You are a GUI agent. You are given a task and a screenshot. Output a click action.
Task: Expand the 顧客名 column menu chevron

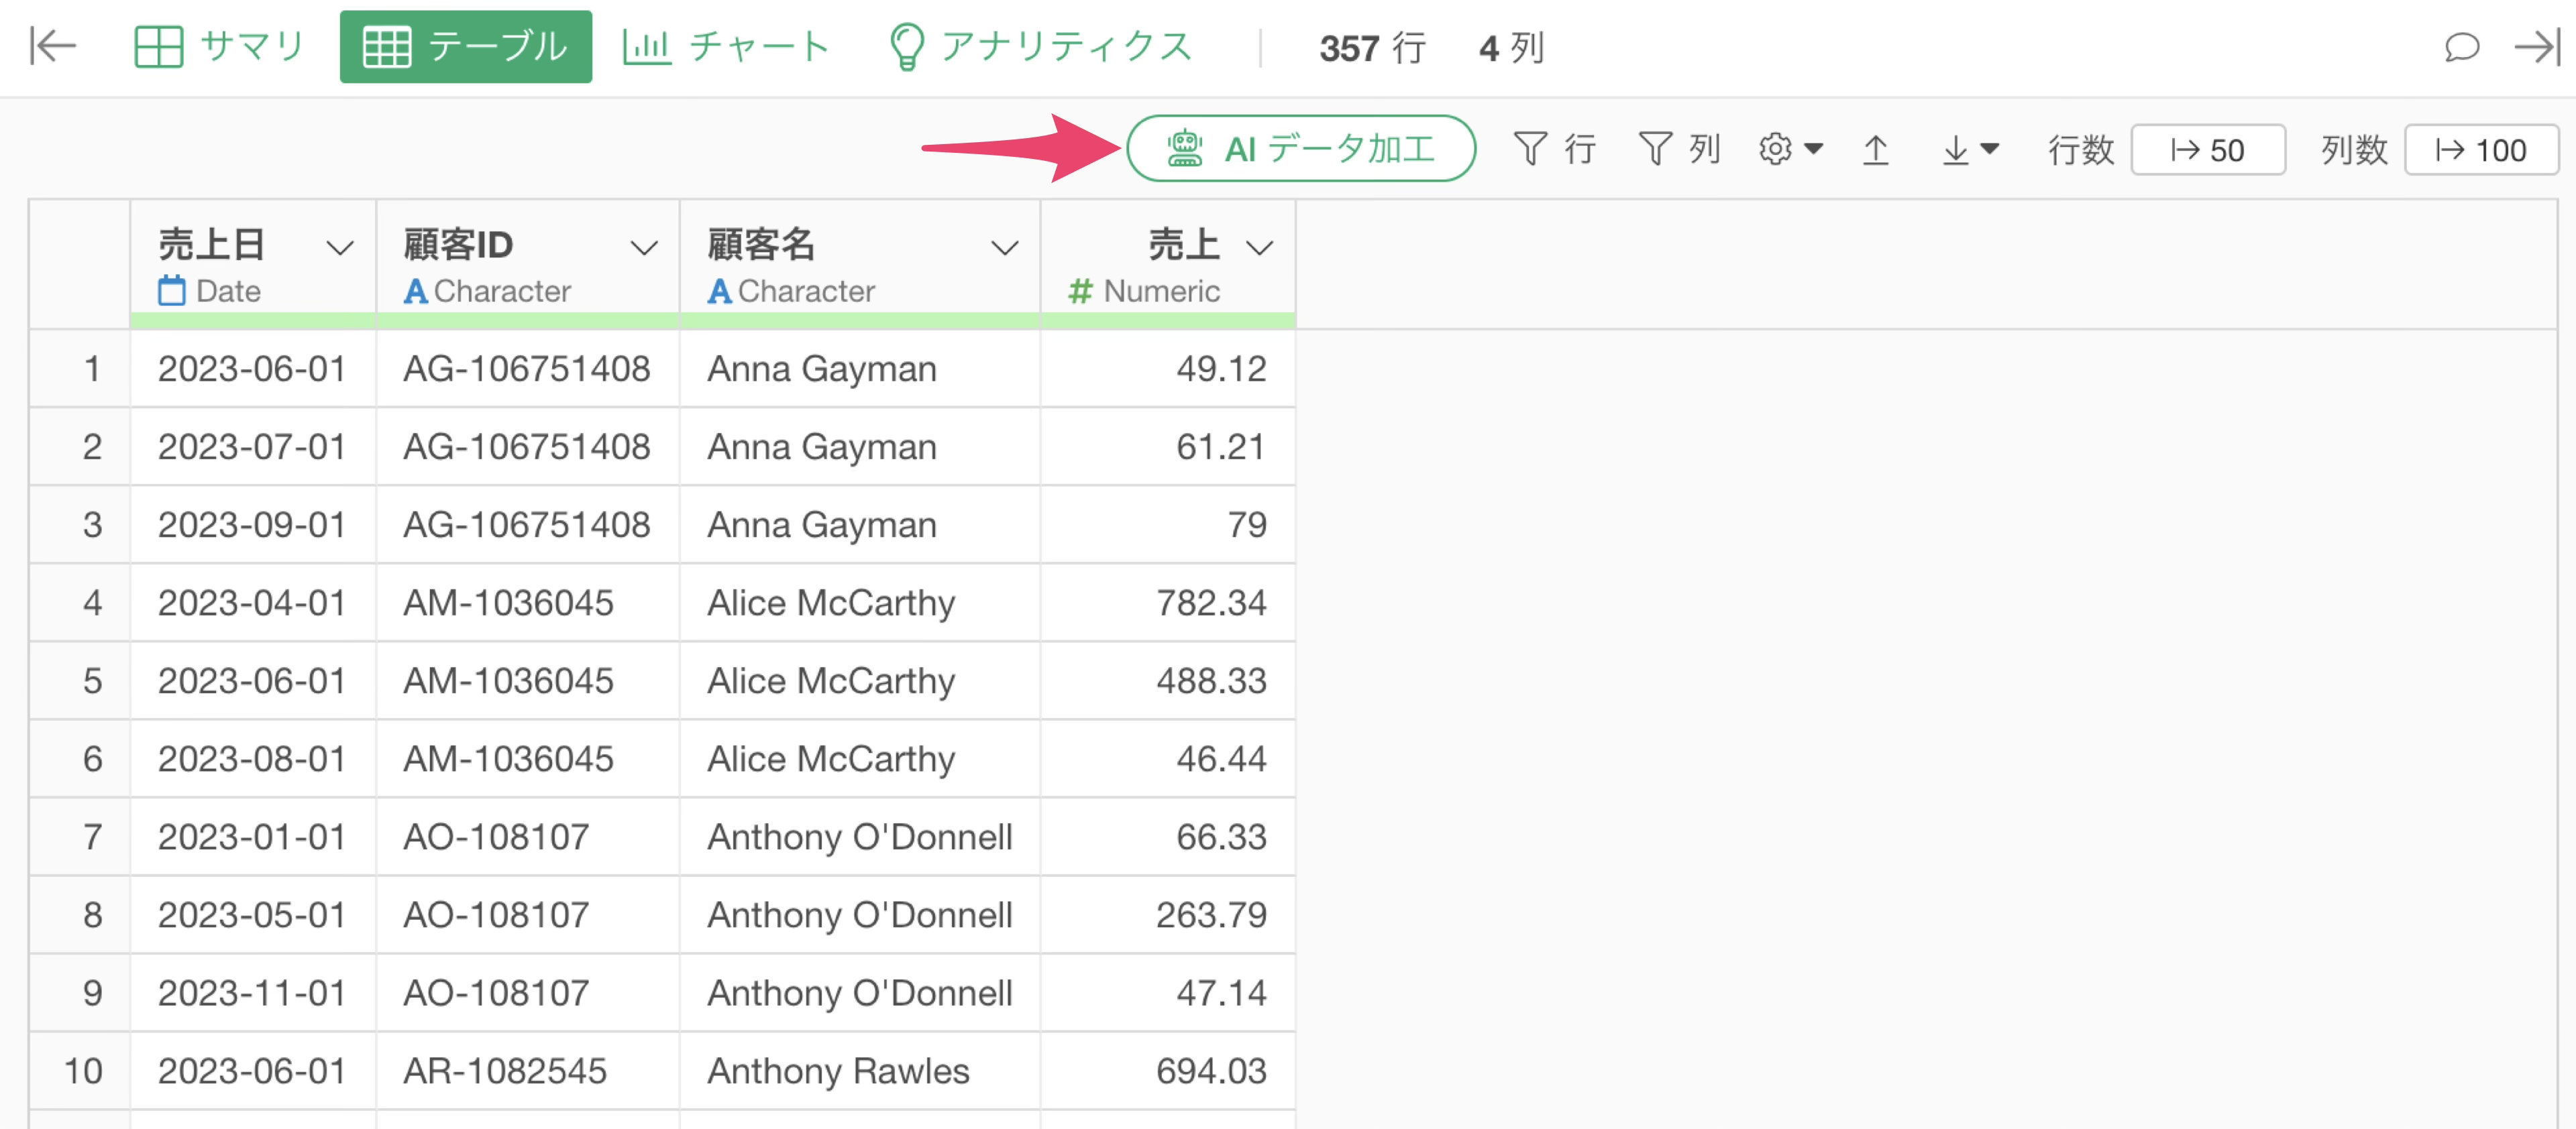tap(1004, 248)
